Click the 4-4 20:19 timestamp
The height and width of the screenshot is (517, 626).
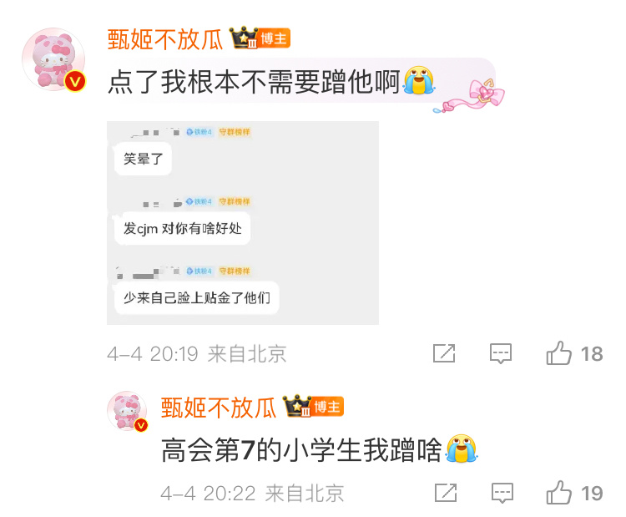point(153,354)
